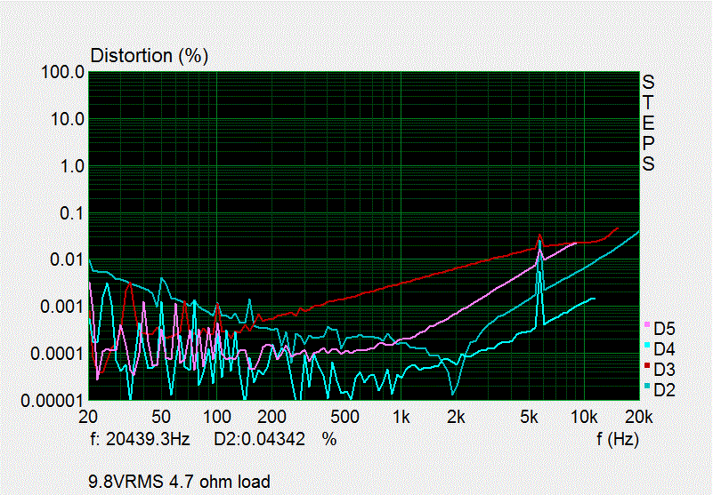Image resolution: width=713 pixels, height=495 pixels.
Task: Click the 0.01 y-axis label
Action: click(68, 260)
